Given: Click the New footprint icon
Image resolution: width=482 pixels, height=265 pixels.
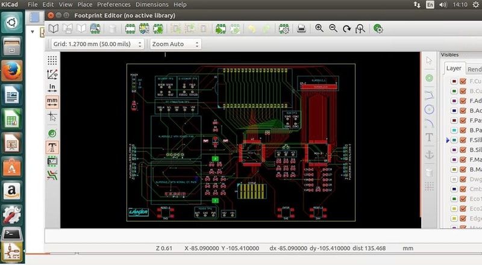Looking at the screenshot, I should pos(130,29).
